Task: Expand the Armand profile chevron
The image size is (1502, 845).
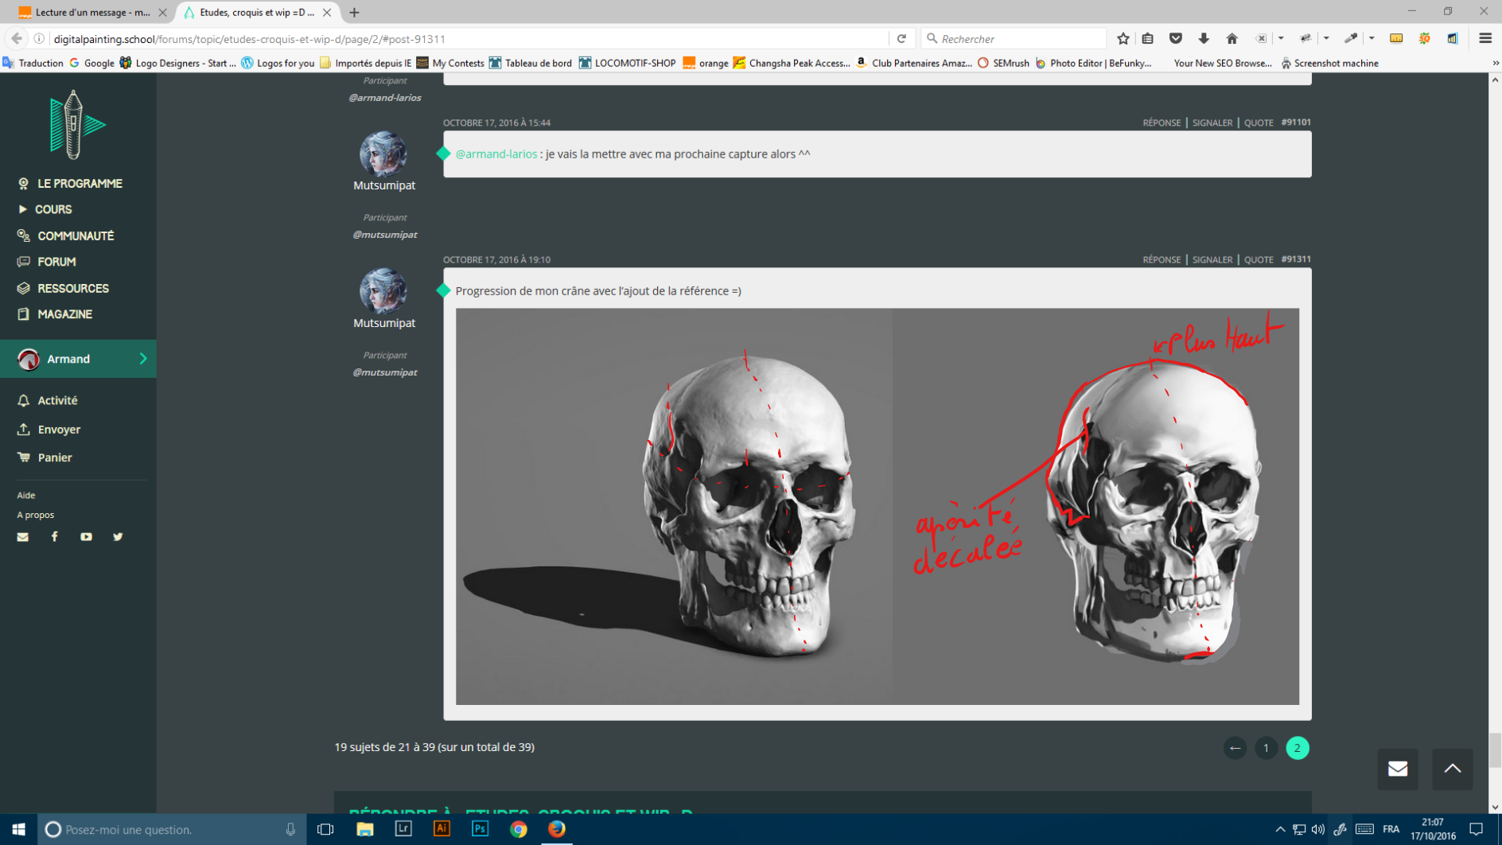Action: (143, 359)
